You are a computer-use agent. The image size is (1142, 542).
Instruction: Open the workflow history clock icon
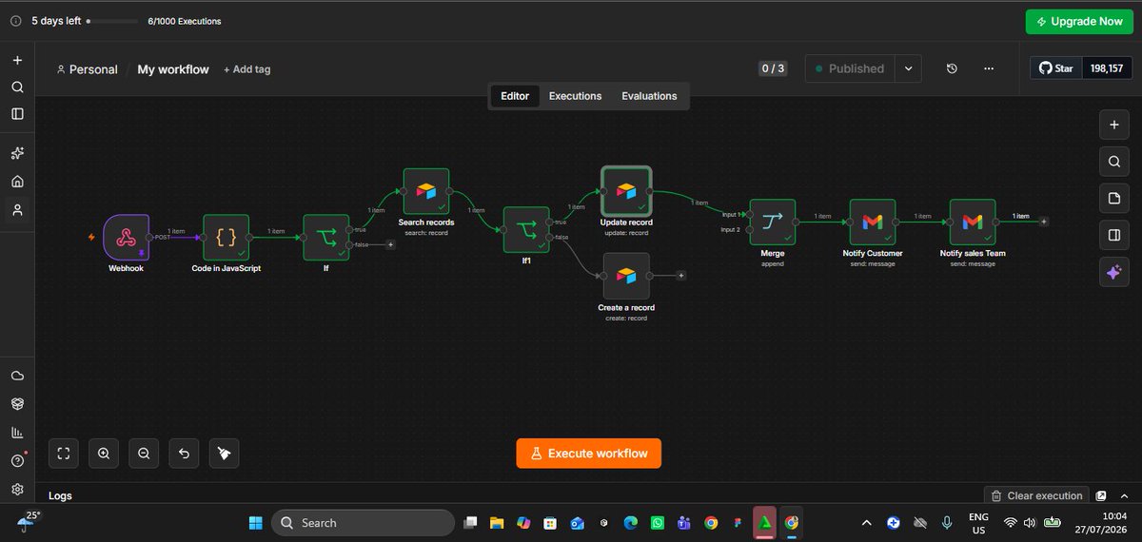(952, 68)
